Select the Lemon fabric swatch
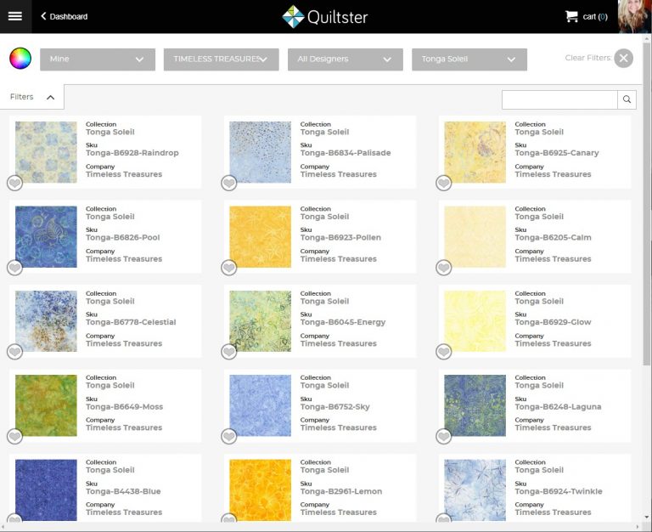Screen dimensions: 652x532 click(261, 490)
